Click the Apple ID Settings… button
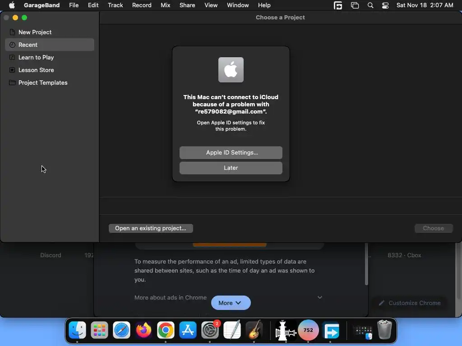The image size is (462, 346). pyautogui.click(x=231, y=153)
